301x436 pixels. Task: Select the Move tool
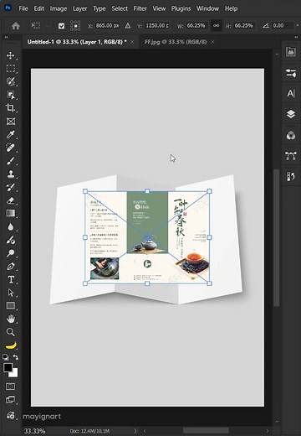11,55
